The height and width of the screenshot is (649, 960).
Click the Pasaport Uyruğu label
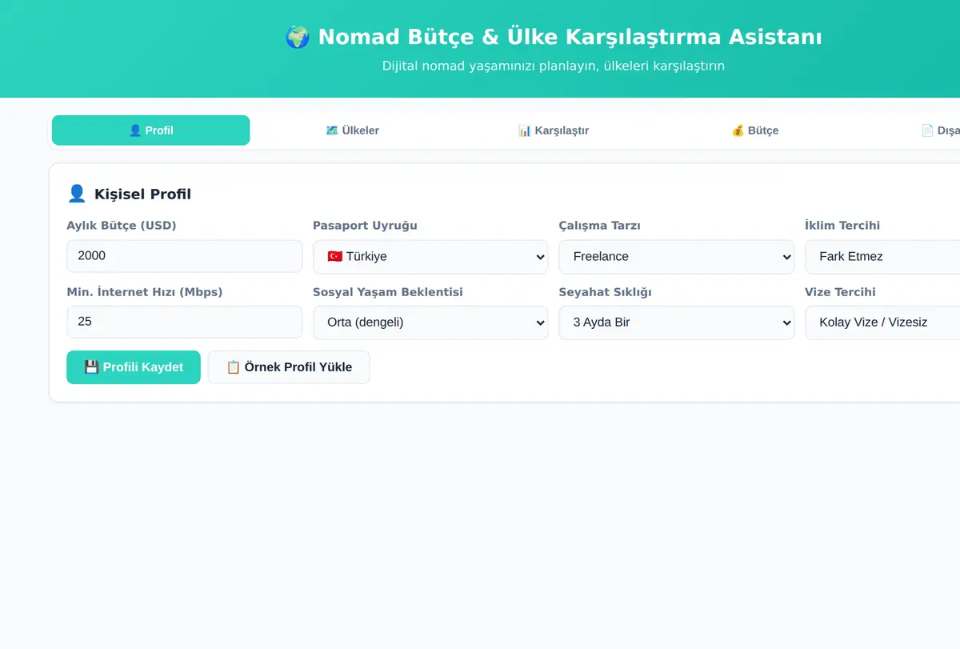(x=365, y=226)
